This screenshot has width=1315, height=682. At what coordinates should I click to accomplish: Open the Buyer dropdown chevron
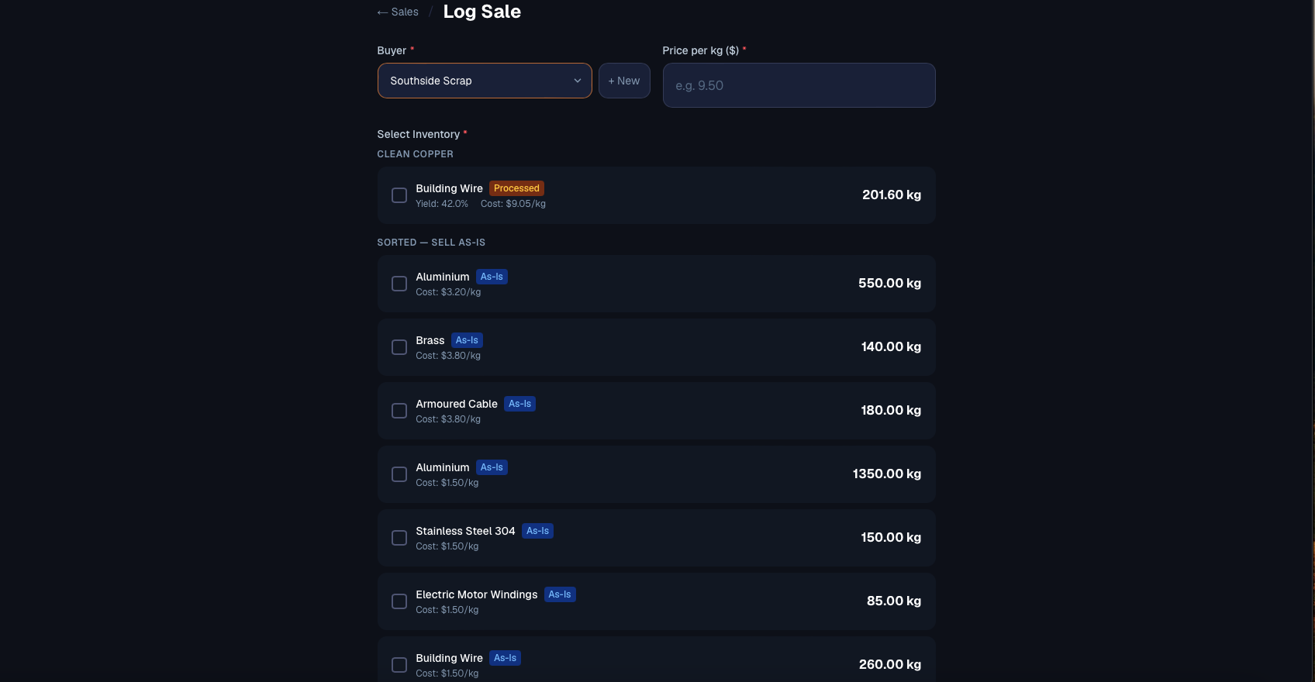(577, 81)
